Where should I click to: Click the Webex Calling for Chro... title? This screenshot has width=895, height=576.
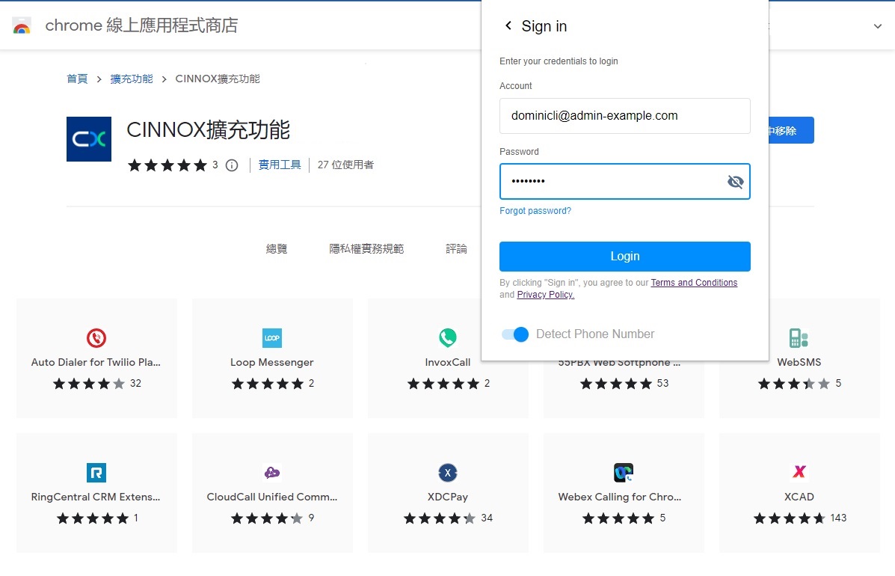620,497
